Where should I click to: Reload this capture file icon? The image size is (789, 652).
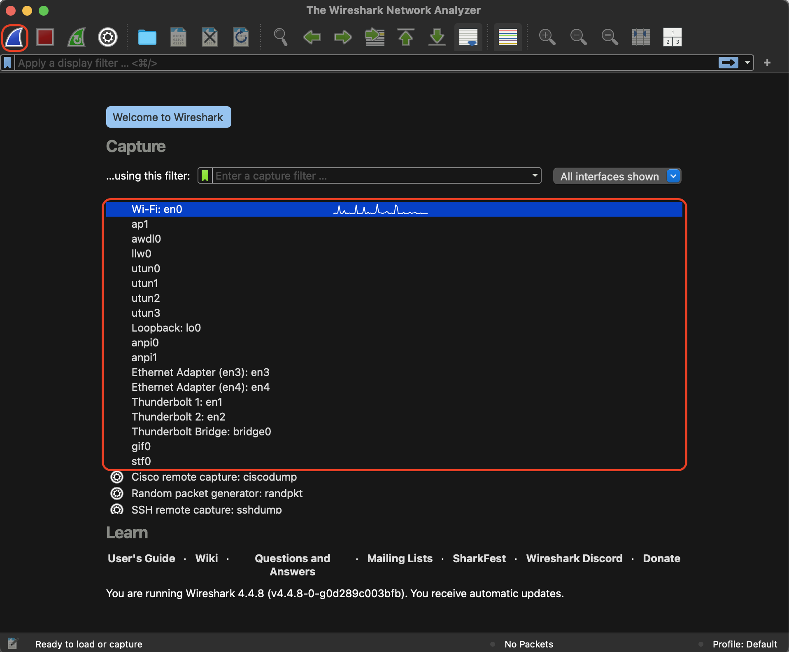tap(241, 37)
